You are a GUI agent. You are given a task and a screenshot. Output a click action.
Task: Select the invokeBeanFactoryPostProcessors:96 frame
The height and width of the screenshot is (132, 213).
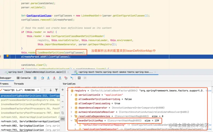30,109
